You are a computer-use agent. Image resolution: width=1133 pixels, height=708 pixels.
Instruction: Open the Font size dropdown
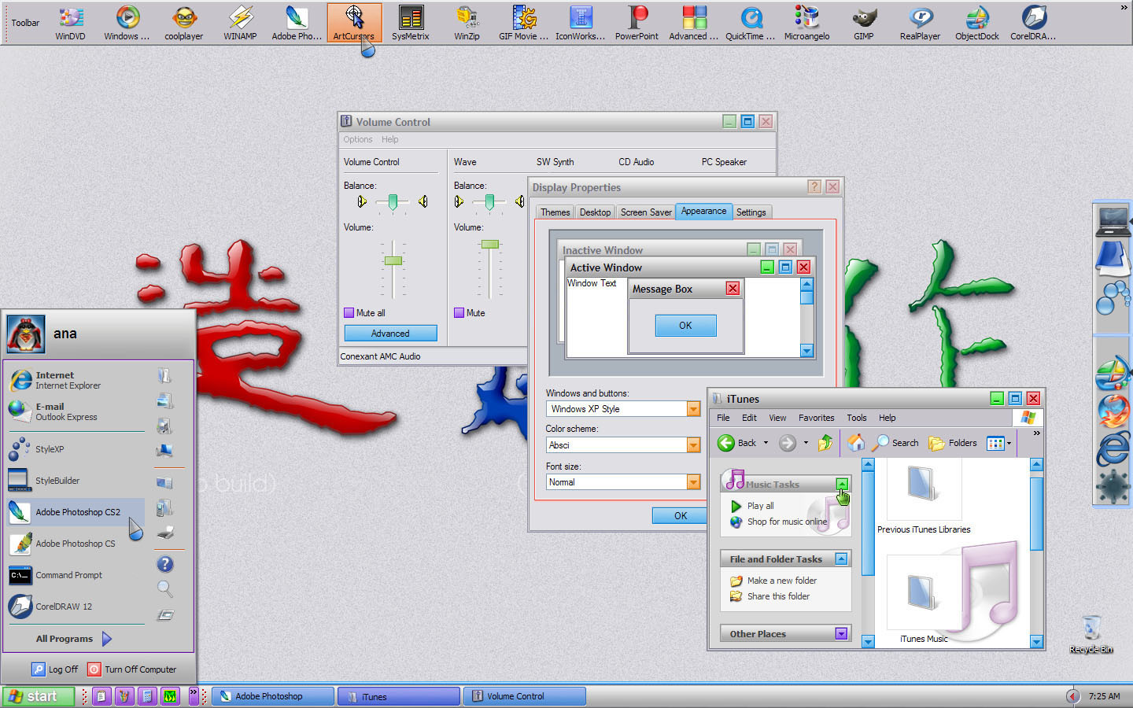pos(693,482)
